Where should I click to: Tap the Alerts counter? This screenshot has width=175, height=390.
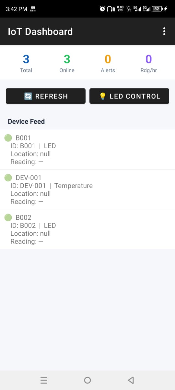pos(108,59)
